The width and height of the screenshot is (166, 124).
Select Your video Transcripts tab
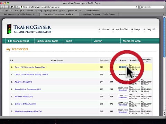(x=59, y=14)
